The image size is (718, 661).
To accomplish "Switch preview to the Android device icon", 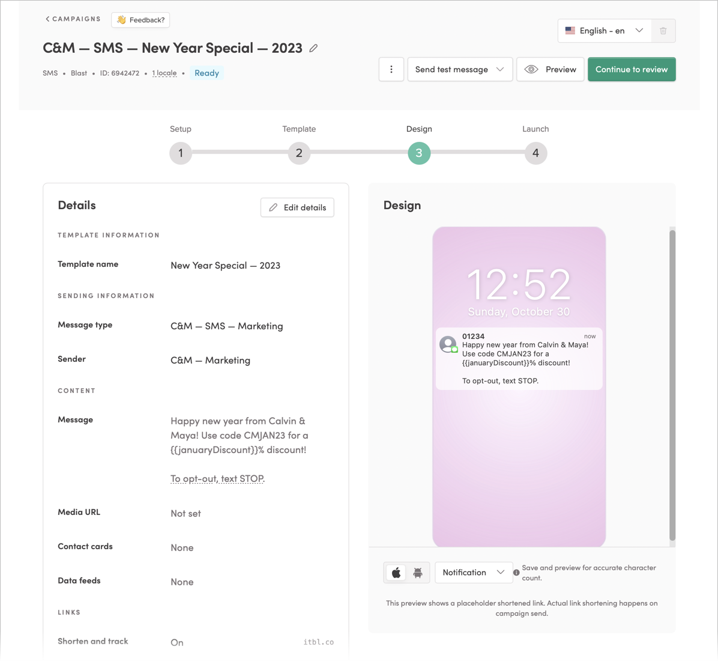I will pyautogui.click(x=417, y=573).
